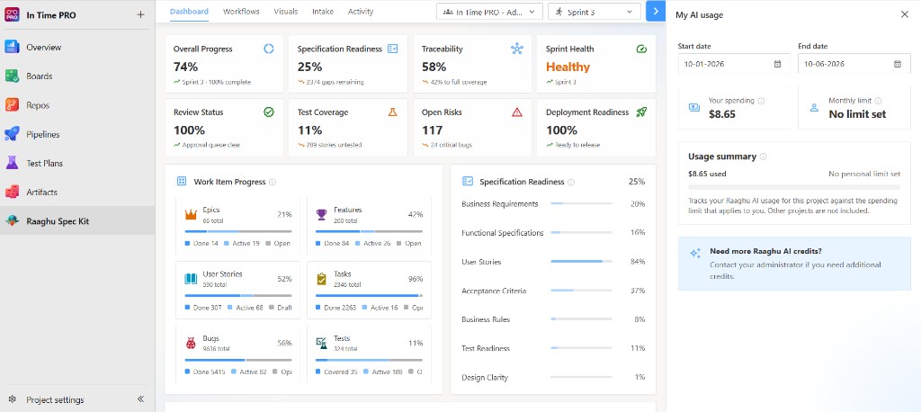The height and width of the screenshot is (412, 921).
Task: Open the Visuals tab
Action: (285, 11)
